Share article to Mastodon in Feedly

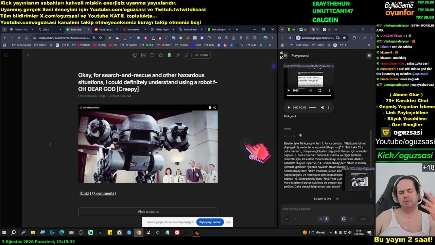click(135, 55)
